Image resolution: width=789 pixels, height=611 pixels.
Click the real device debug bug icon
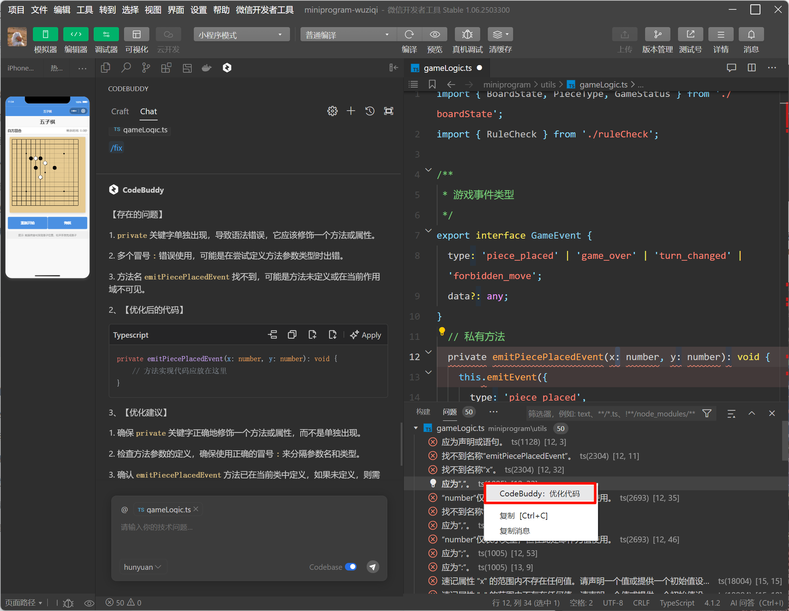[x=467, y=34]
